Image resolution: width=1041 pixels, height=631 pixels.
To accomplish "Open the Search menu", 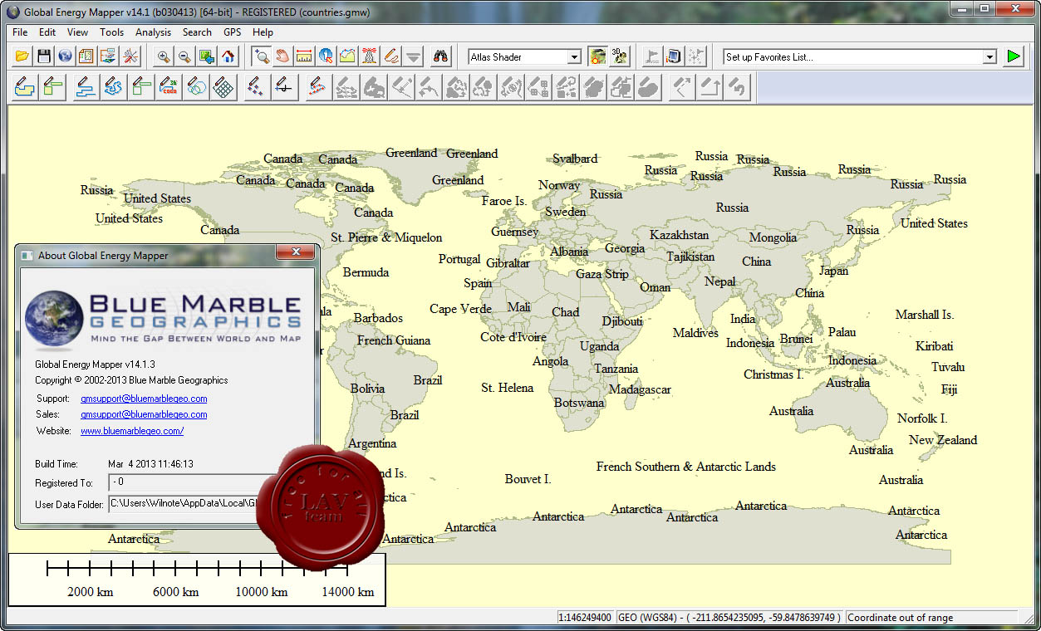I will [197, 32].
